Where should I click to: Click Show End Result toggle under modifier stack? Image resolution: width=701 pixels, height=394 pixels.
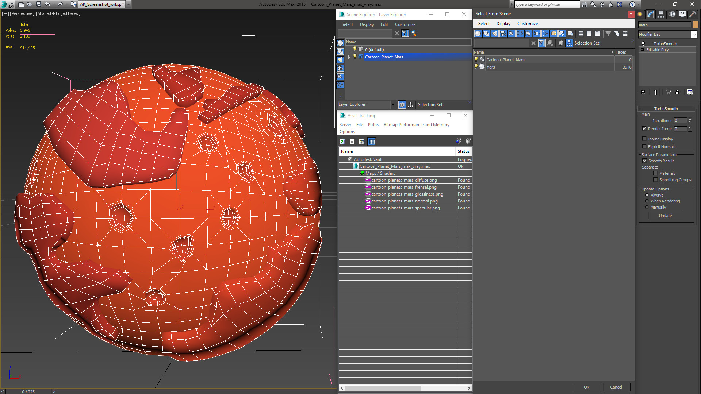(x=656, y=92)
